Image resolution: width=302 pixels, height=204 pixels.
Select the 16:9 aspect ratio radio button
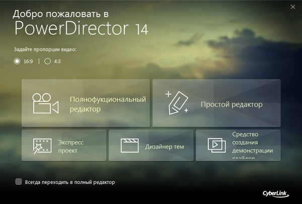click(x=17, y=61)
